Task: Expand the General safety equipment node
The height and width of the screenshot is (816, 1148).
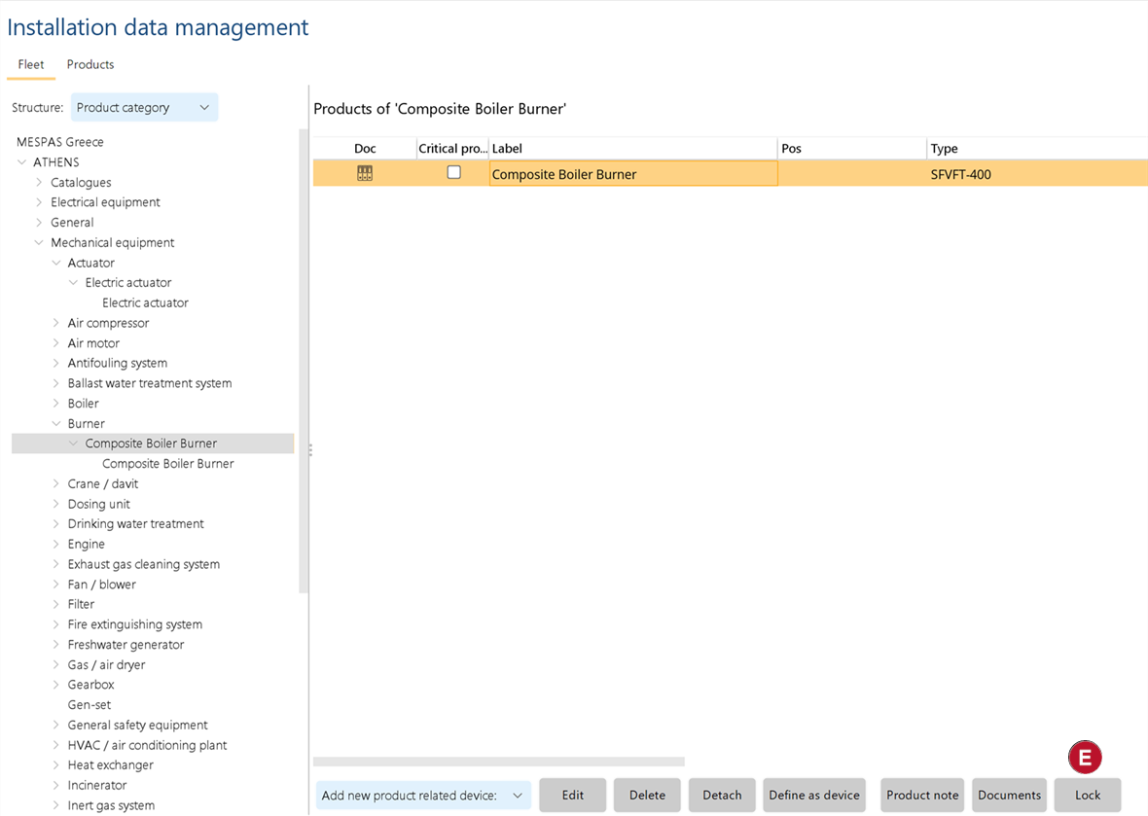Action: [x=55, y=726]
